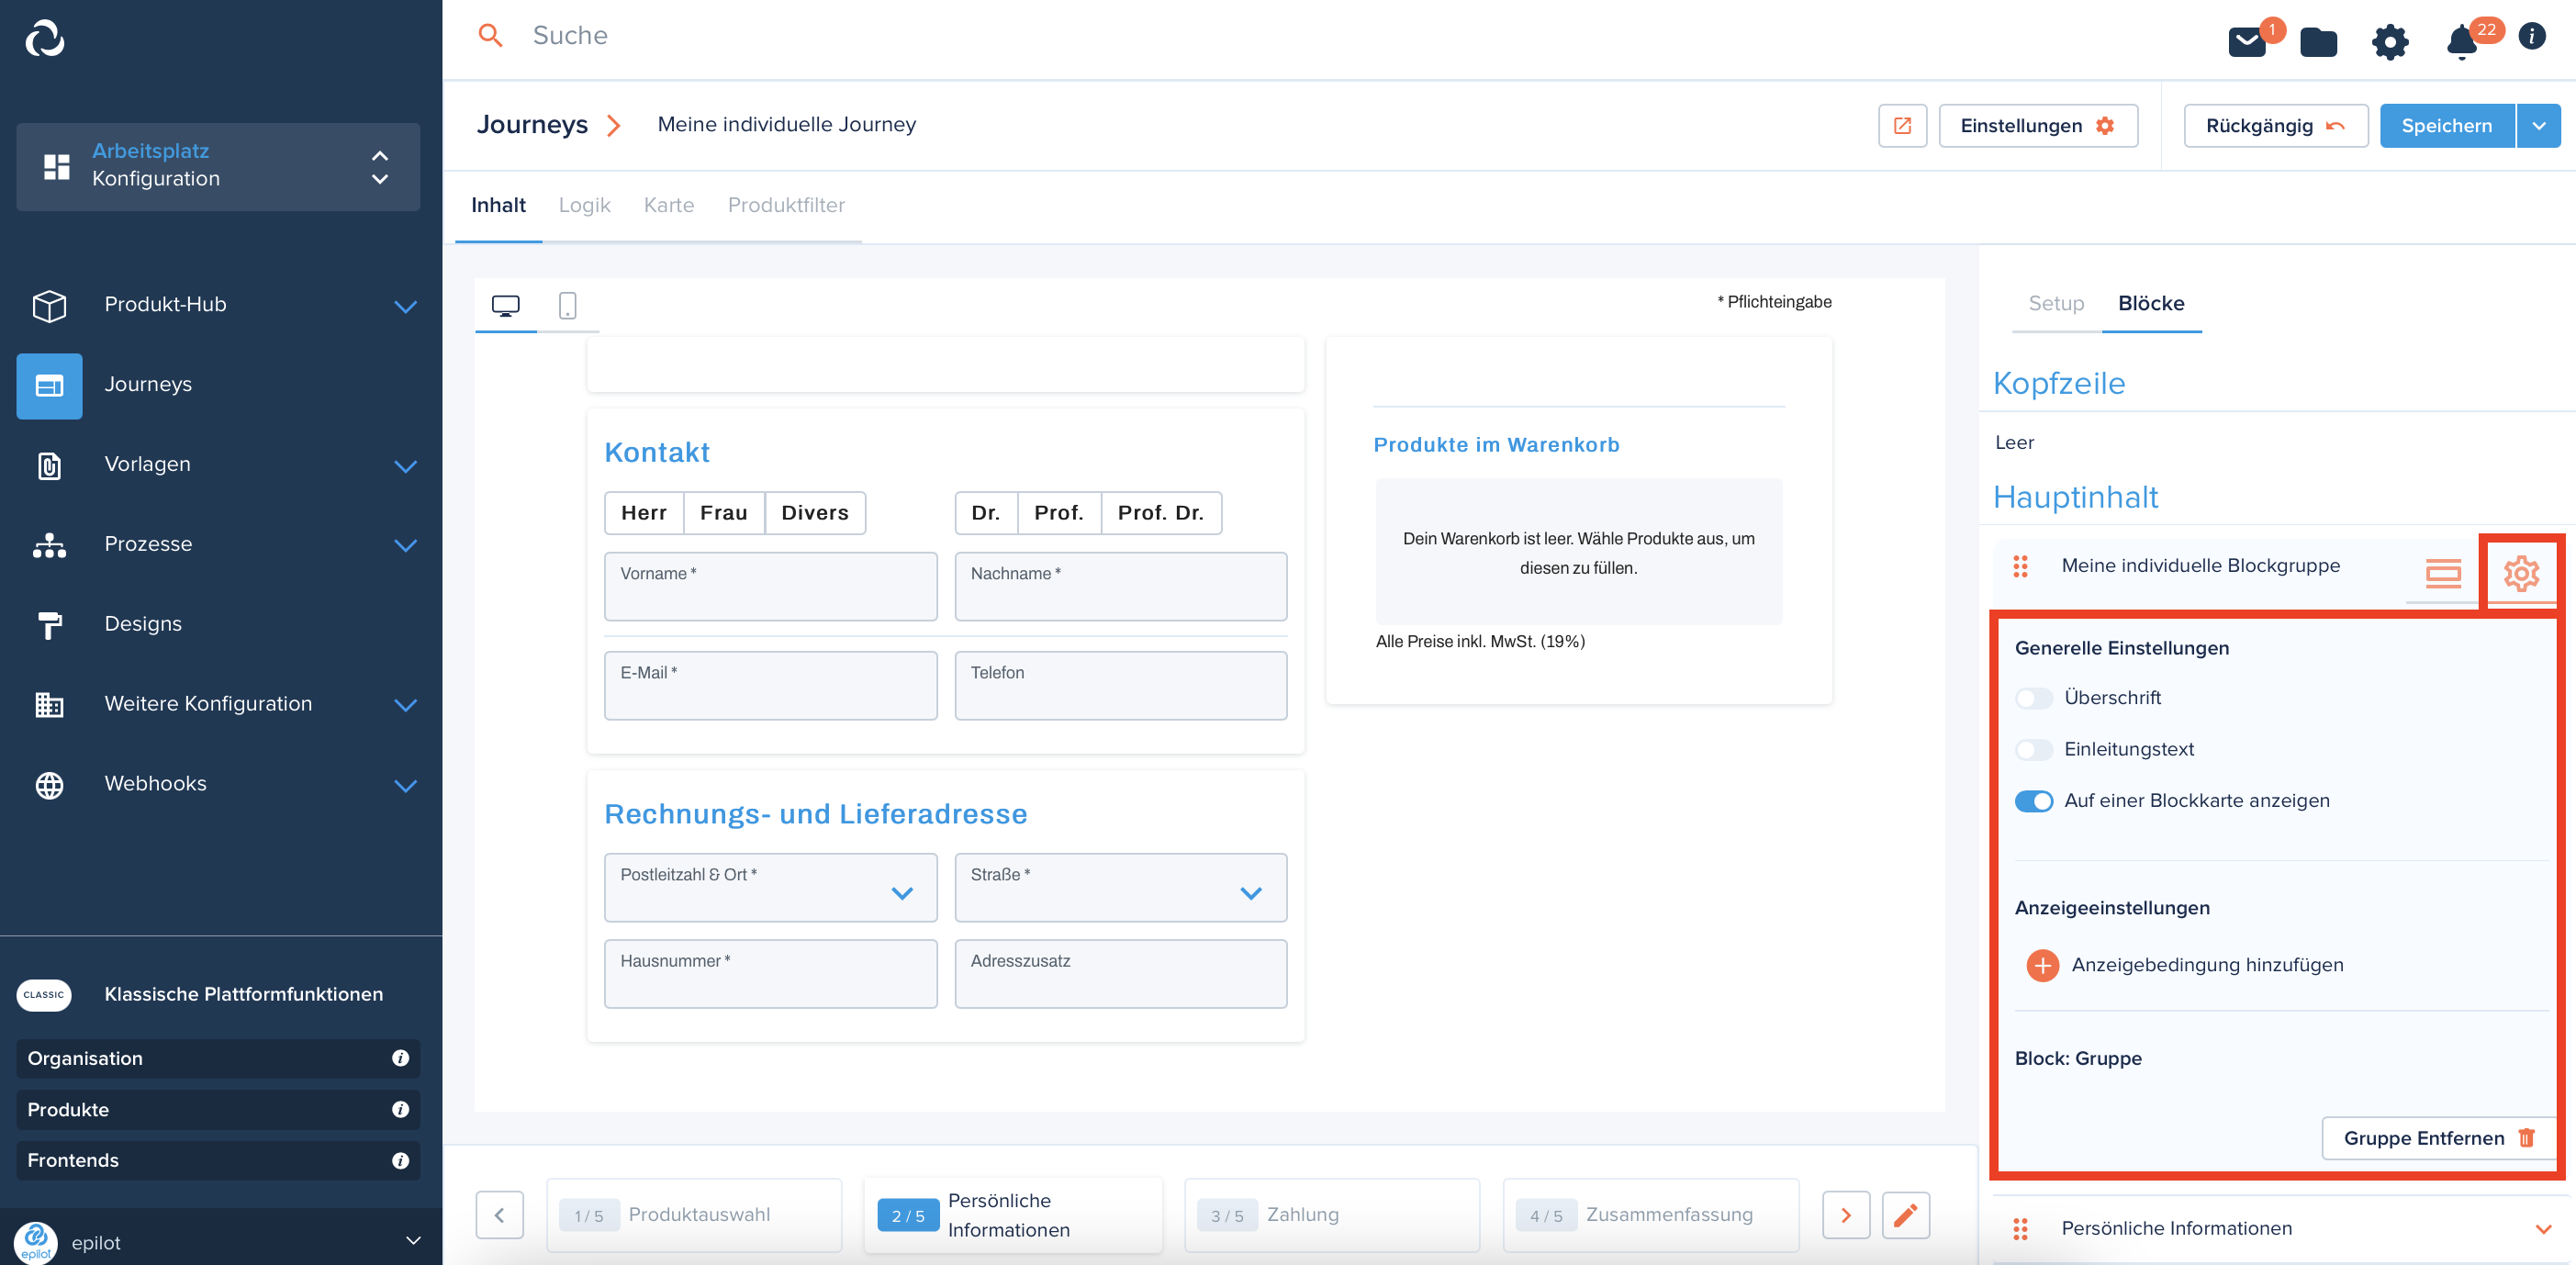Viewport: 2576px width, 1265px height.
Task: Switch to the Logik tab
Action: (584, 205)
